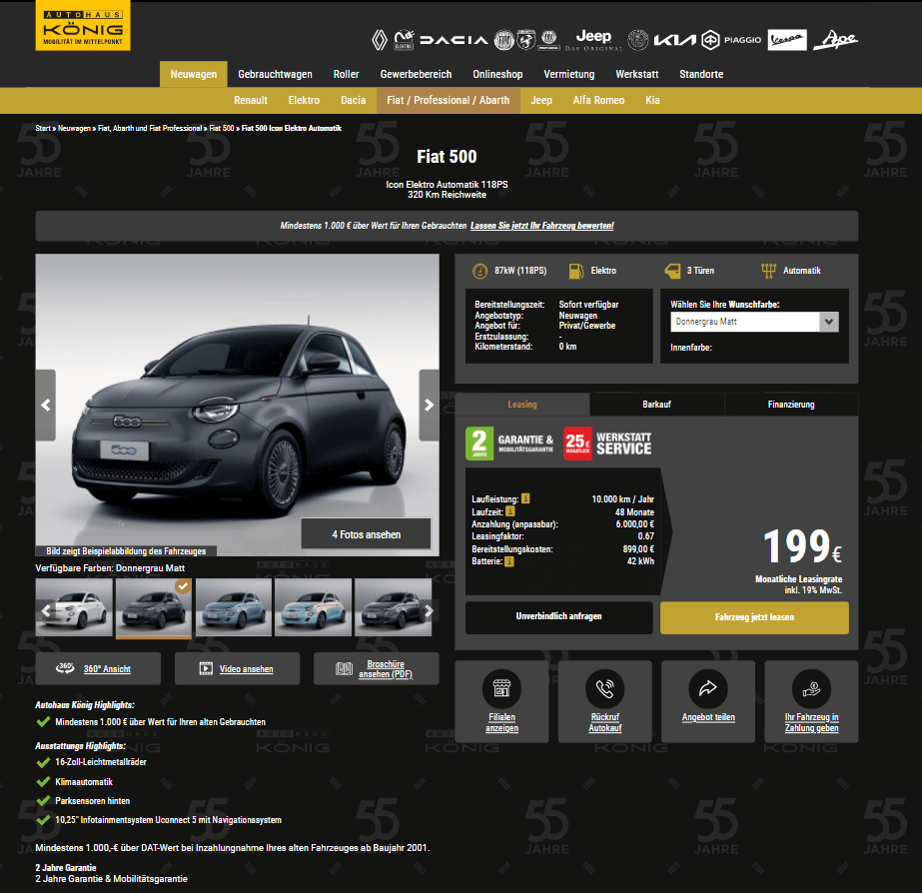922x893 pixels.
Task: Open the Batterie info icon
Action: pyautogui.click(x=509, y=561)
